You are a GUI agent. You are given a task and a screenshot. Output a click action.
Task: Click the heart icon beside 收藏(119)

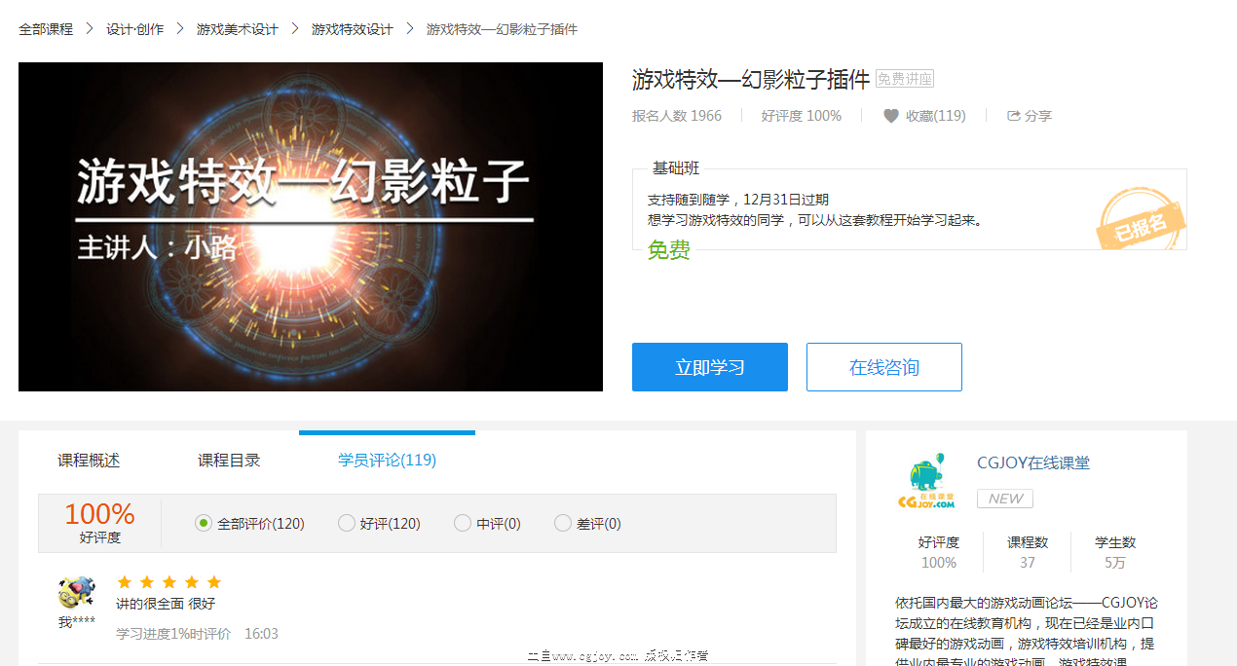[891, 116]
